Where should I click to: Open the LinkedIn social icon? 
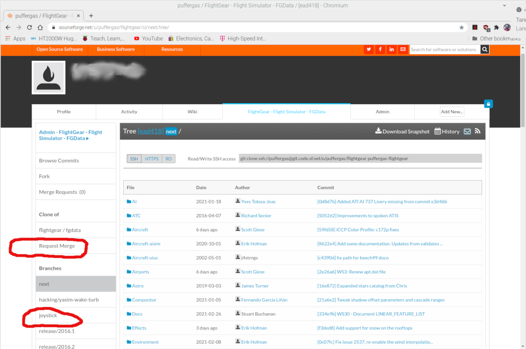[391, 49]
